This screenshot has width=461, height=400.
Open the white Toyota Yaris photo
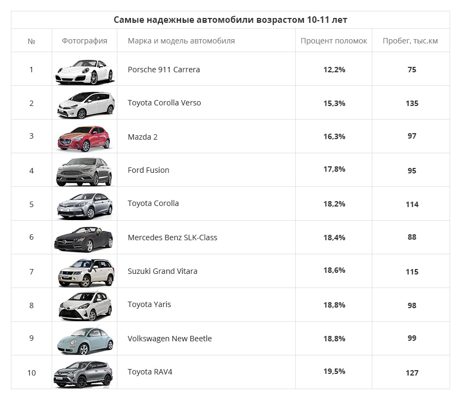point(85,305)
